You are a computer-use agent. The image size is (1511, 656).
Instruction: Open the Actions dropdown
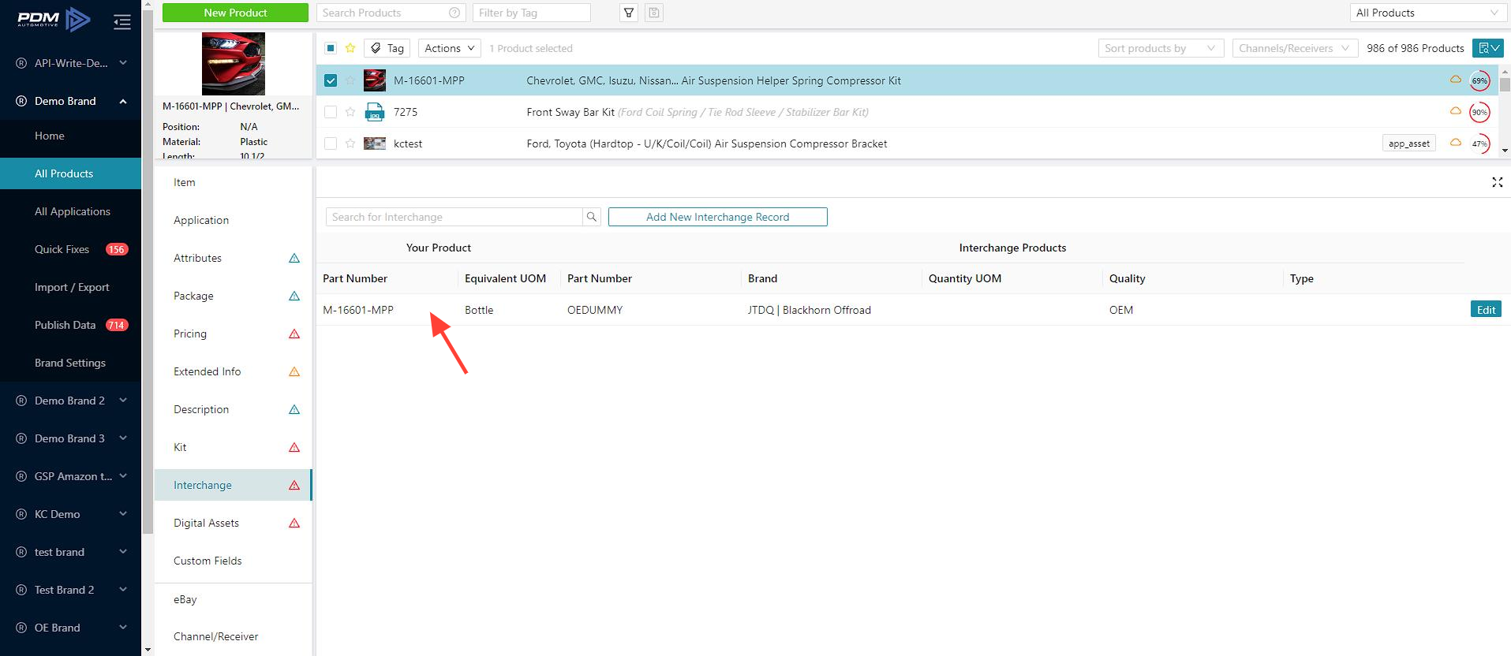pos(449,48)
